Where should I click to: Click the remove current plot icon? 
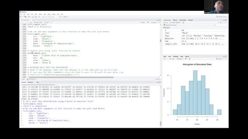(x=186, y=59)
